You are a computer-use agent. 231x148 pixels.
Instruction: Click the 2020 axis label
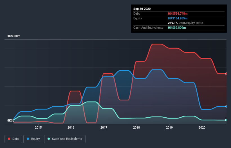tap(202, 127)
